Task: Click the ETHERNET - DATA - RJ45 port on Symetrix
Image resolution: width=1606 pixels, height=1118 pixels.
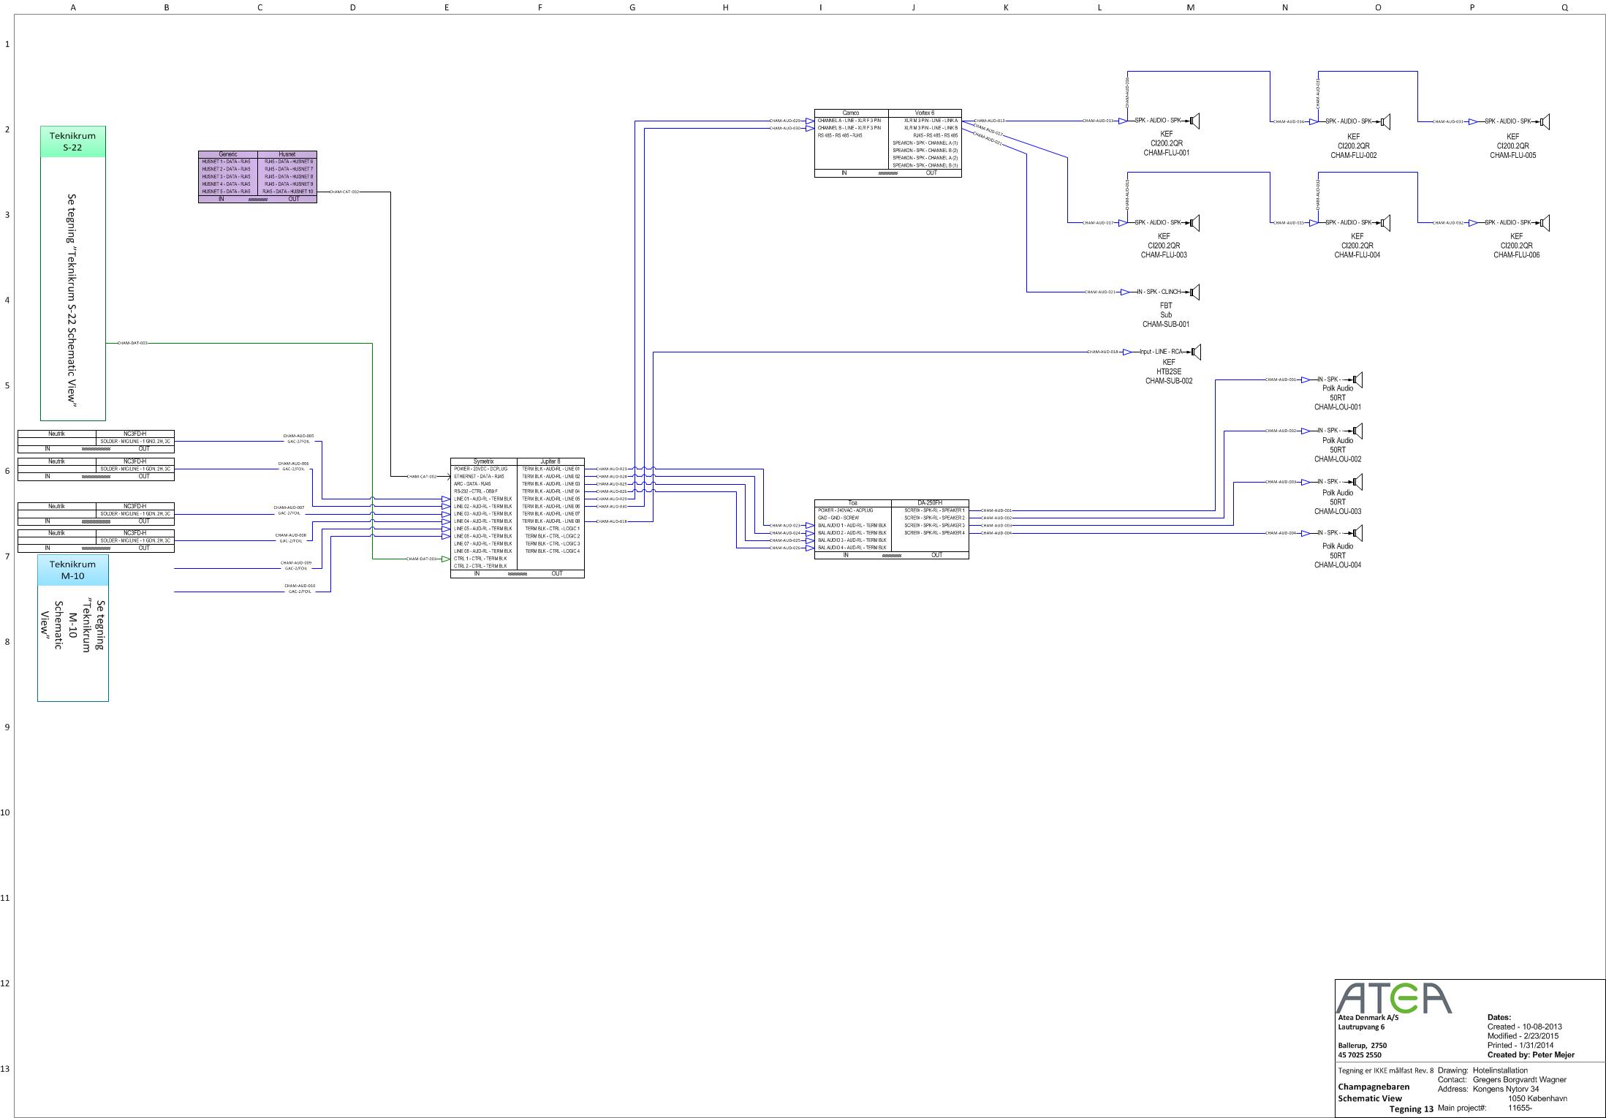Action: 479,477
